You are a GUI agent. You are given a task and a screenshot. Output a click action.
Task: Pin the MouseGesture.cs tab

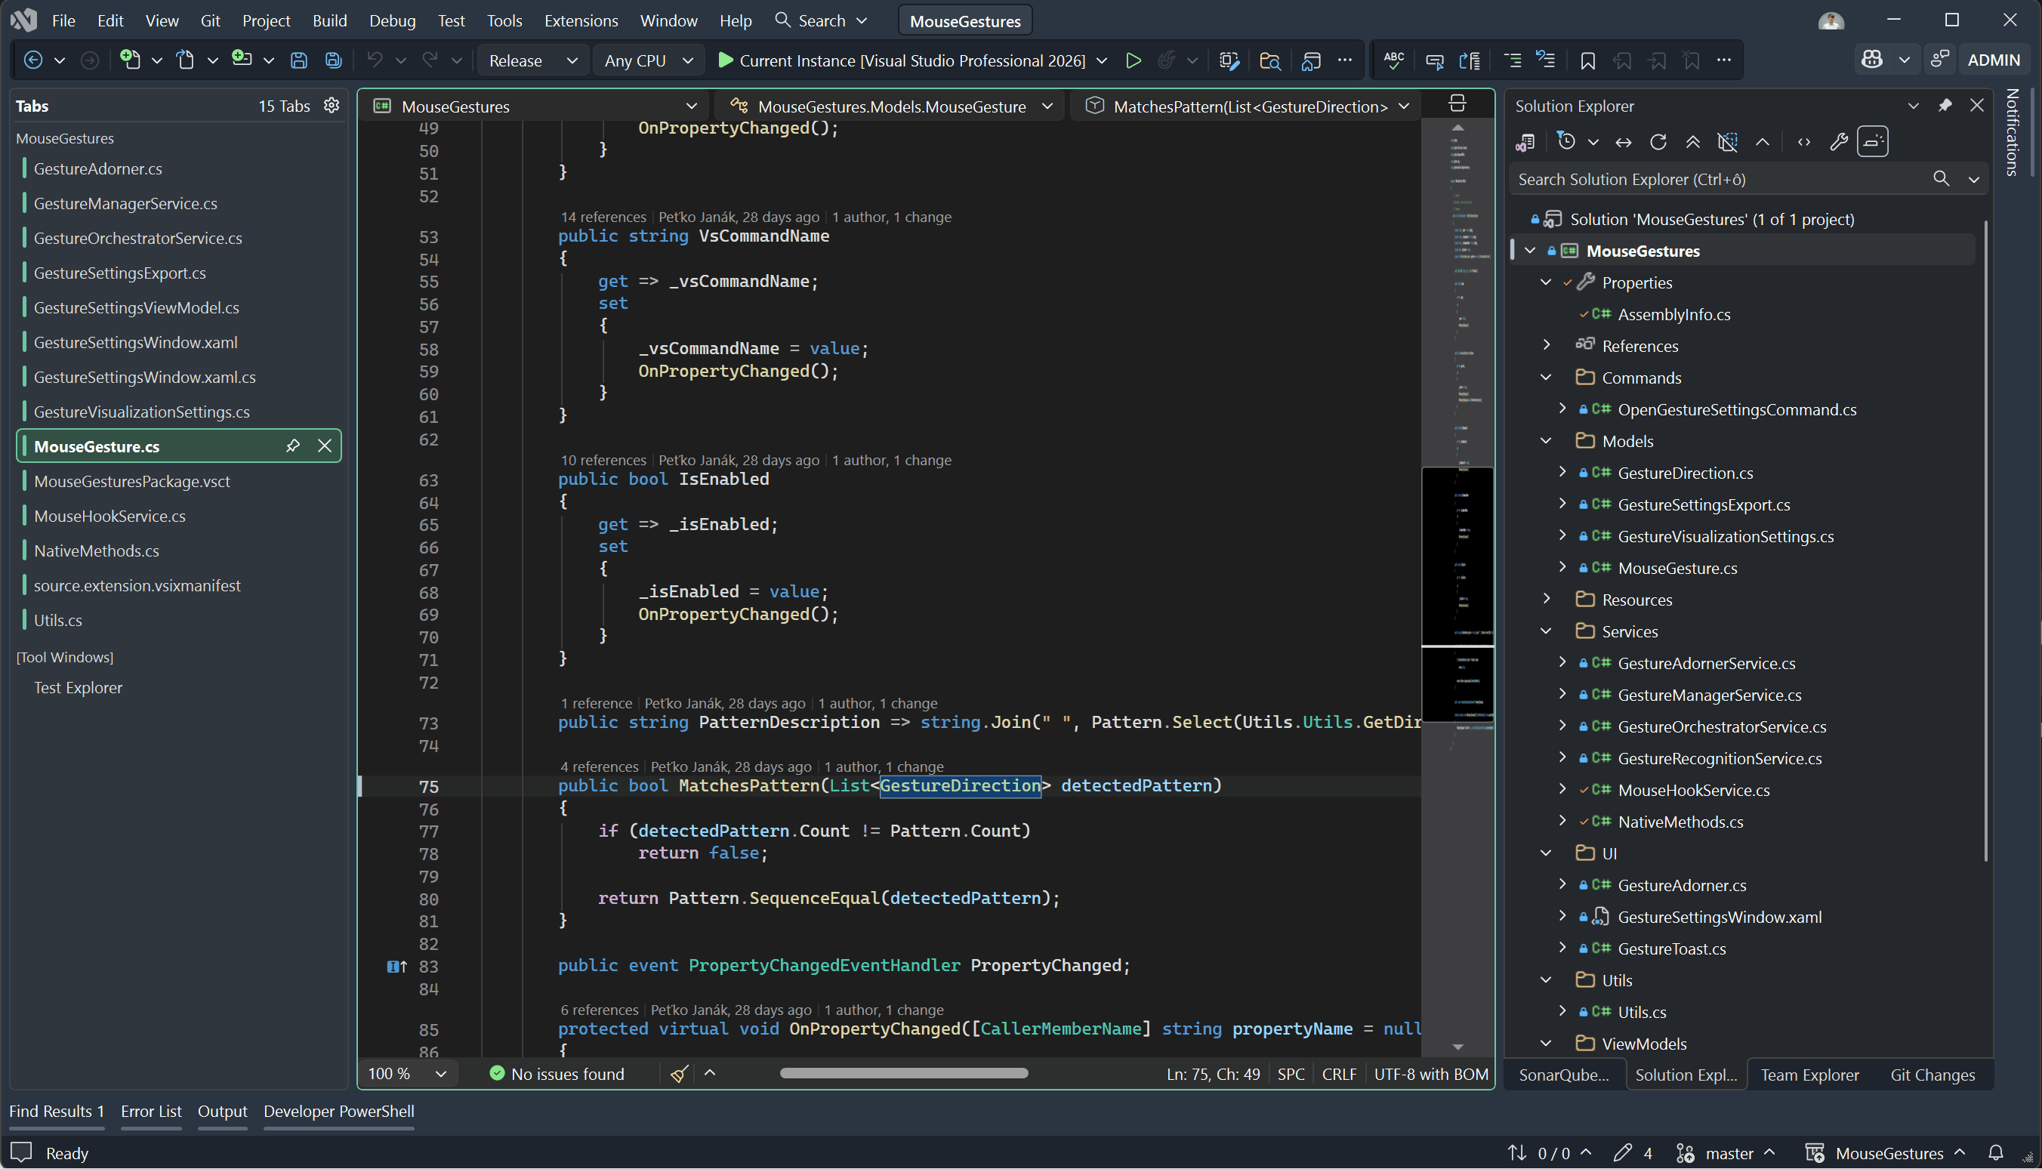(293, 446)
